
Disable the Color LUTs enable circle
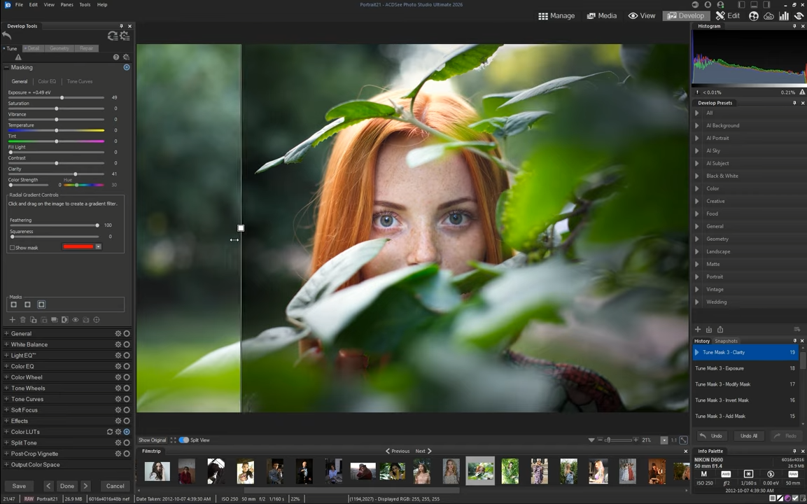[127, 432]
